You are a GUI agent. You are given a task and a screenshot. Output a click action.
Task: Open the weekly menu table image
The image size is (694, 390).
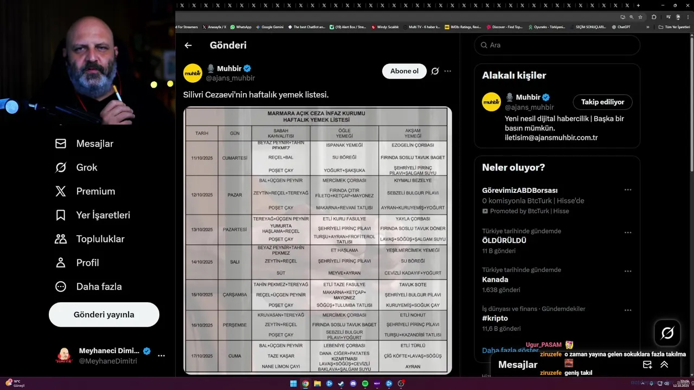tap(318, 240)
